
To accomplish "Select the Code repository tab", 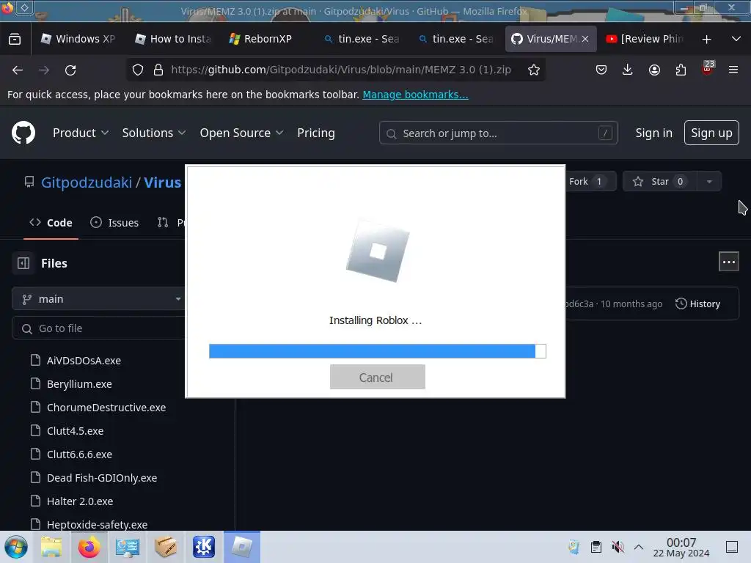I will click(x=51, y=223).
